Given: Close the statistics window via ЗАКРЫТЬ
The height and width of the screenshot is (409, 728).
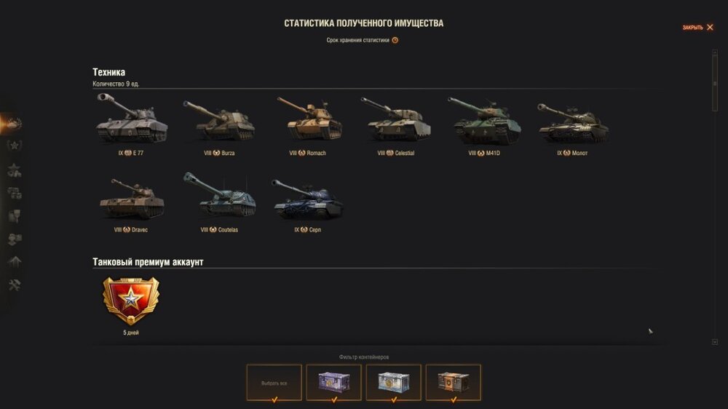Looking at the screenshot, I should point(698,28).
